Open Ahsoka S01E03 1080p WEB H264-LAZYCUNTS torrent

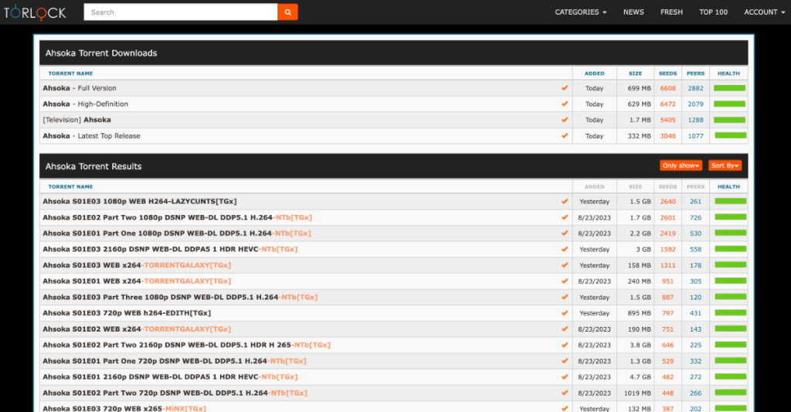140,202
